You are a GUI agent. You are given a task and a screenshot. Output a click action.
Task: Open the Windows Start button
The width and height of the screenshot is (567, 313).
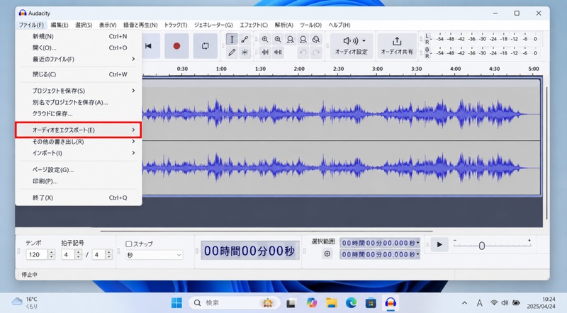coord(176,302)
